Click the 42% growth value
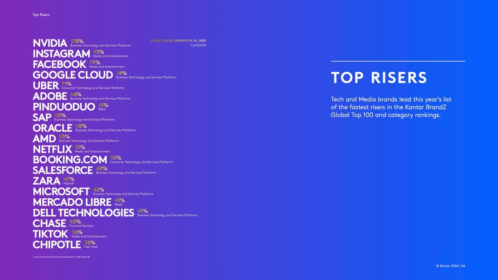Viewport: 498px width, 280px height. pyautogui.click(x=99, y=190)
